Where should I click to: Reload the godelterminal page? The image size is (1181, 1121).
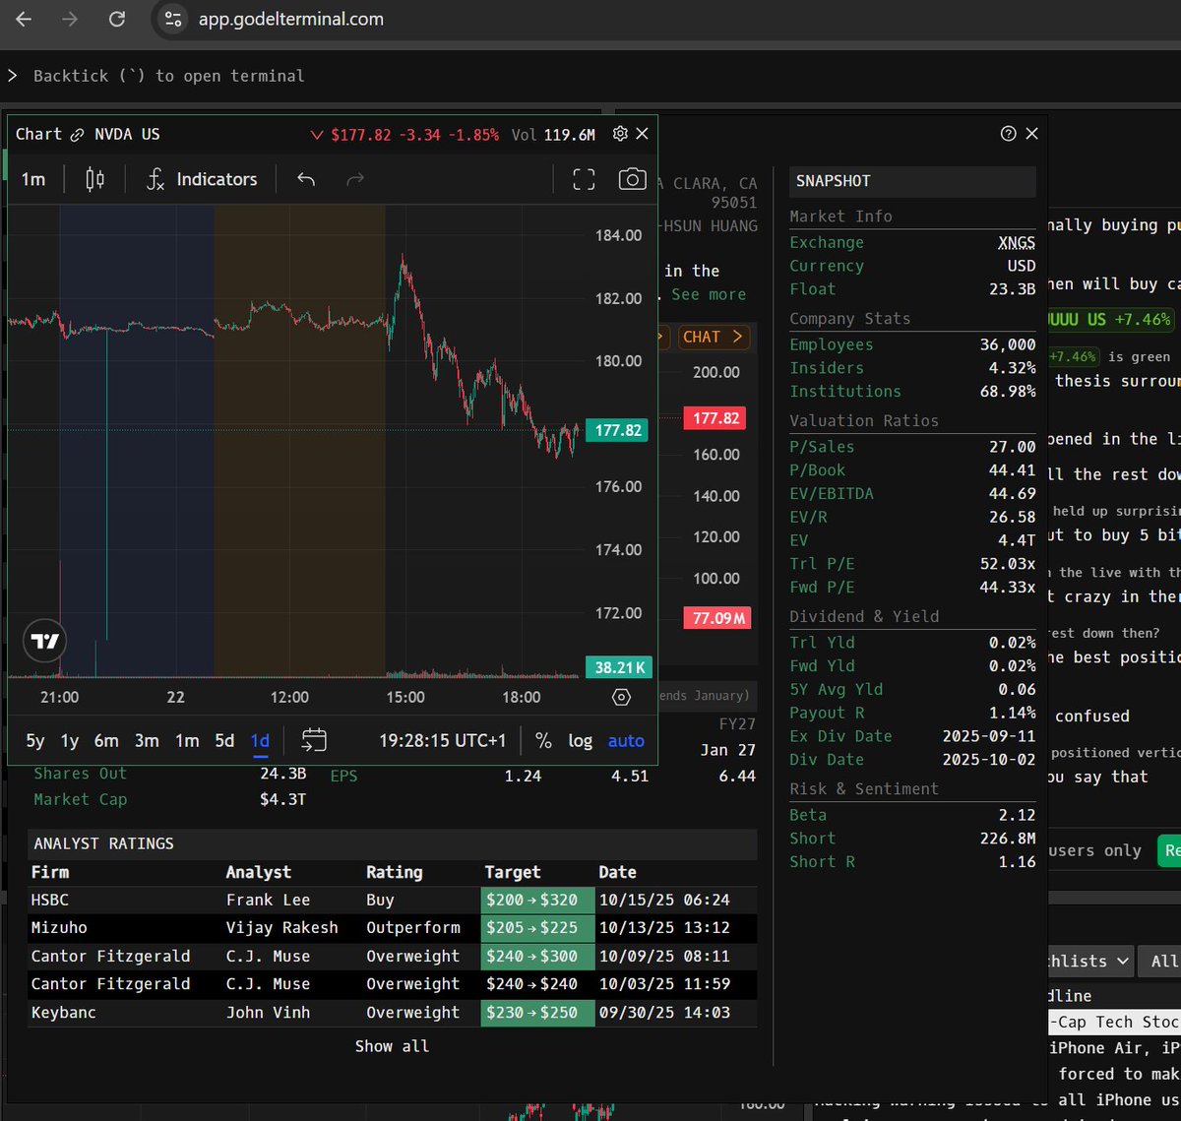coord(117,19)
